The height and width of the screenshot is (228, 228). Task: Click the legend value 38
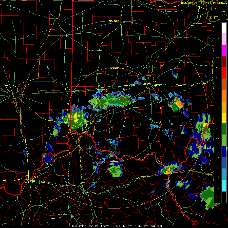(218, 98)
